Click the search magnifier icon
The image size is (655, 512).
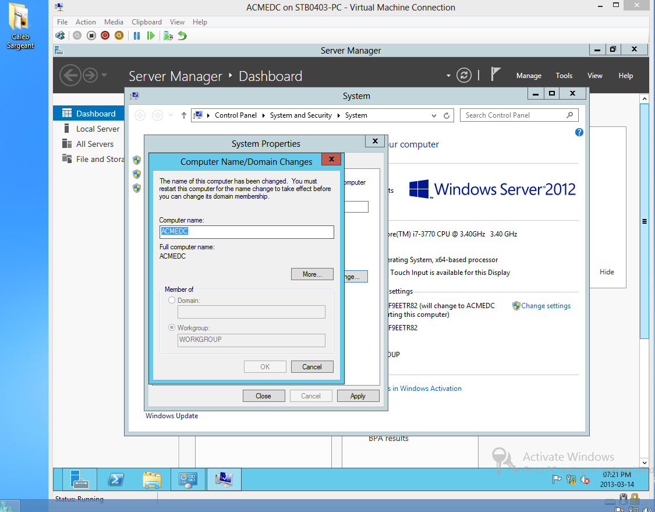tap(570, 115)
